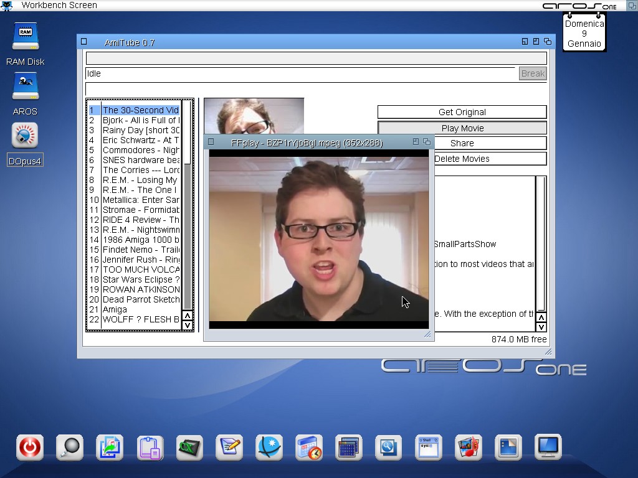Click the red power button in dock
The width and height of the screenshot is (638, 478).
click(30, 448)
